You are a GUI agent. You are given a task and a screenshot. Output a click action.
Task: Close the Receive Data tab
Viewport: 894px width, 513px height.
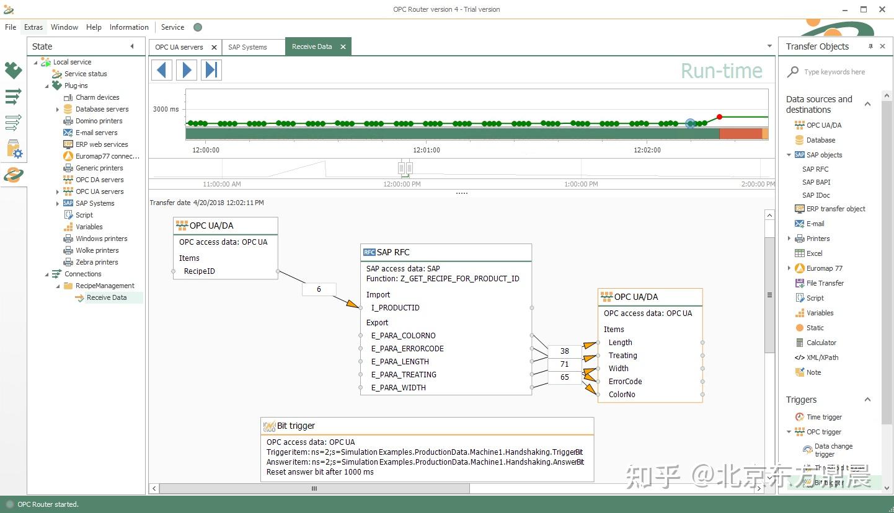pyautogui.click(x=343, y=46)
